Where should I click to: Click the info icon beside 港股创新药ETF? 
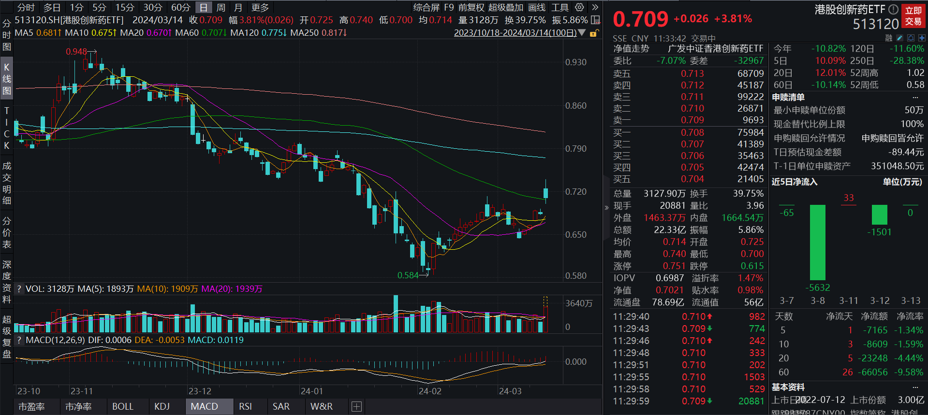point(893,9)
